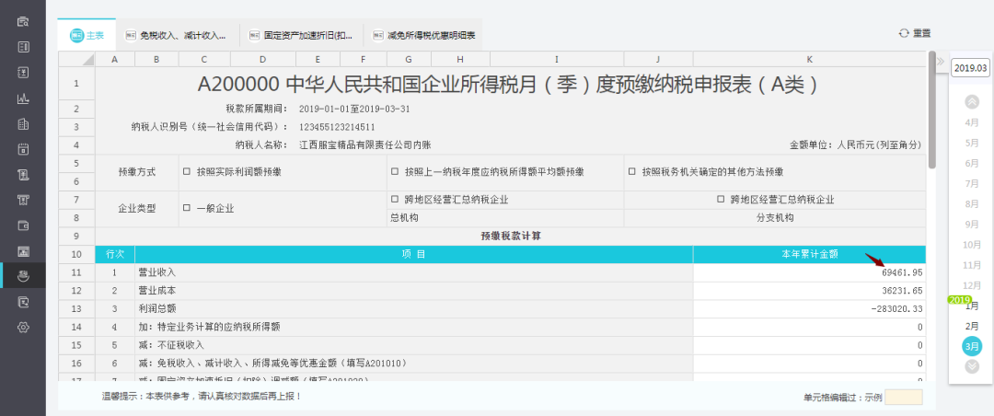Click the 本年累计金额 column heading
The image size is (994, 416).
[x=810, y=254]
